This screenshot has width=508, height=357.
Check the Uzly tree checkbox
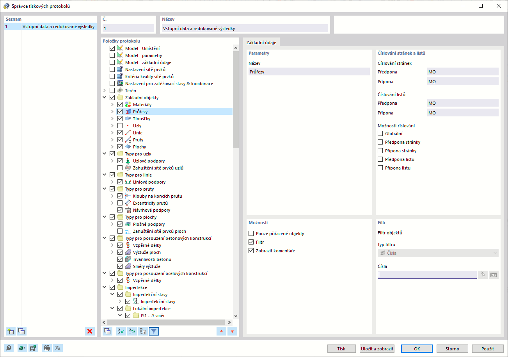point(120,126)
